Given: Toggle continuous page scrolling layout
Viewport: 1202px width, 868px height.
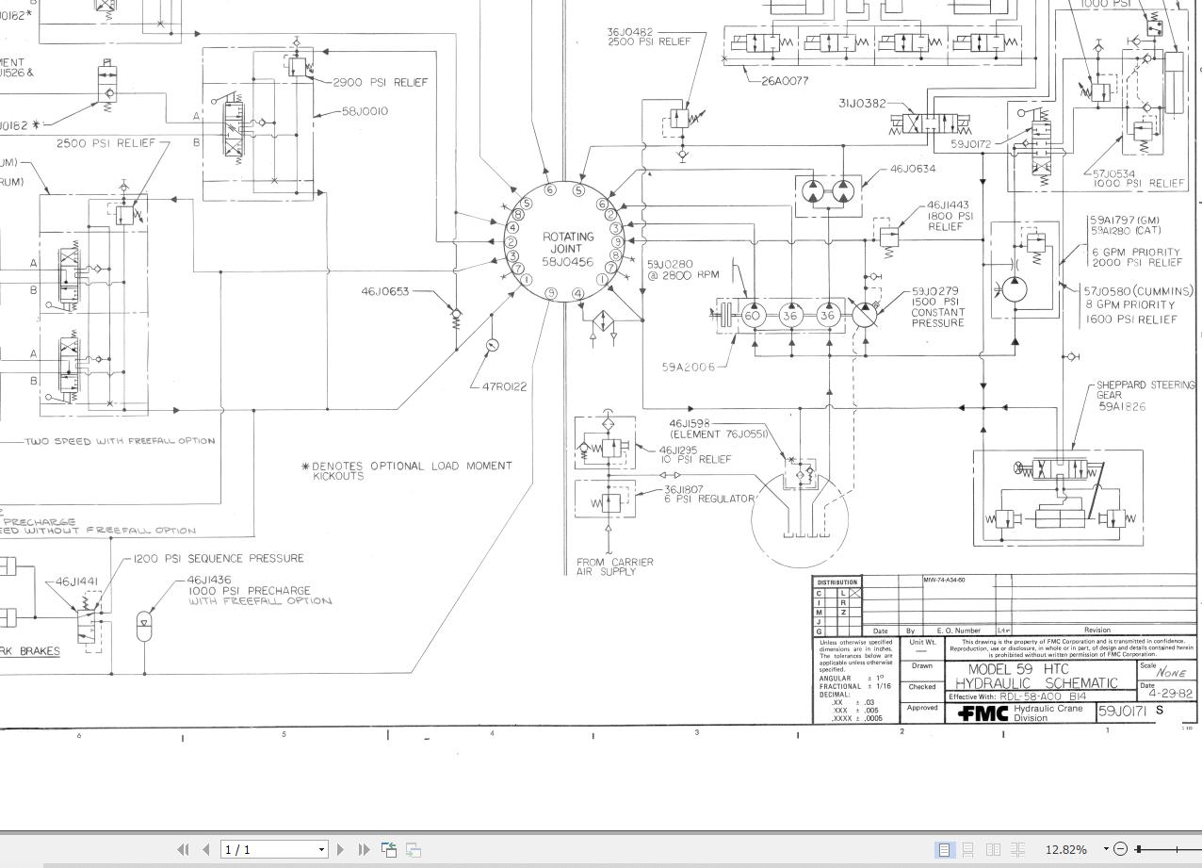Looking at the screenshot, I should pyautogui.click(x=969, y=849).
